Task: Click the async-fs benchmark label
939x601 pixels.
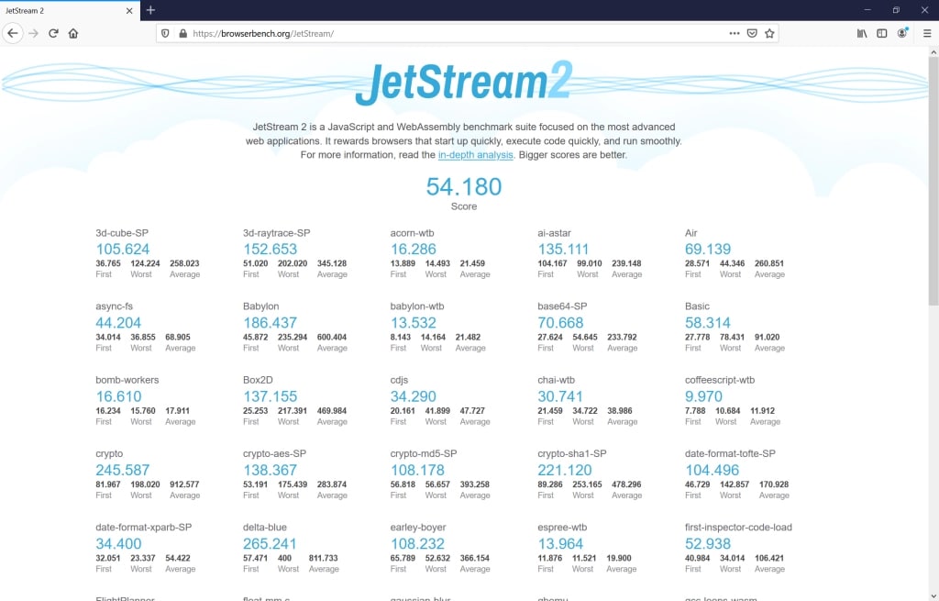Action: pos(114,306)
